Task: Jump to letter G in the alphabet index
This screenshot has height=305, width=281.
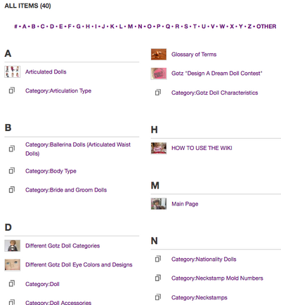Action: (x=79, y=27)
